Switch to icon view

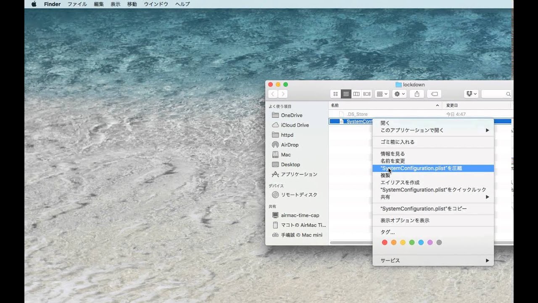tap(335, 94)
